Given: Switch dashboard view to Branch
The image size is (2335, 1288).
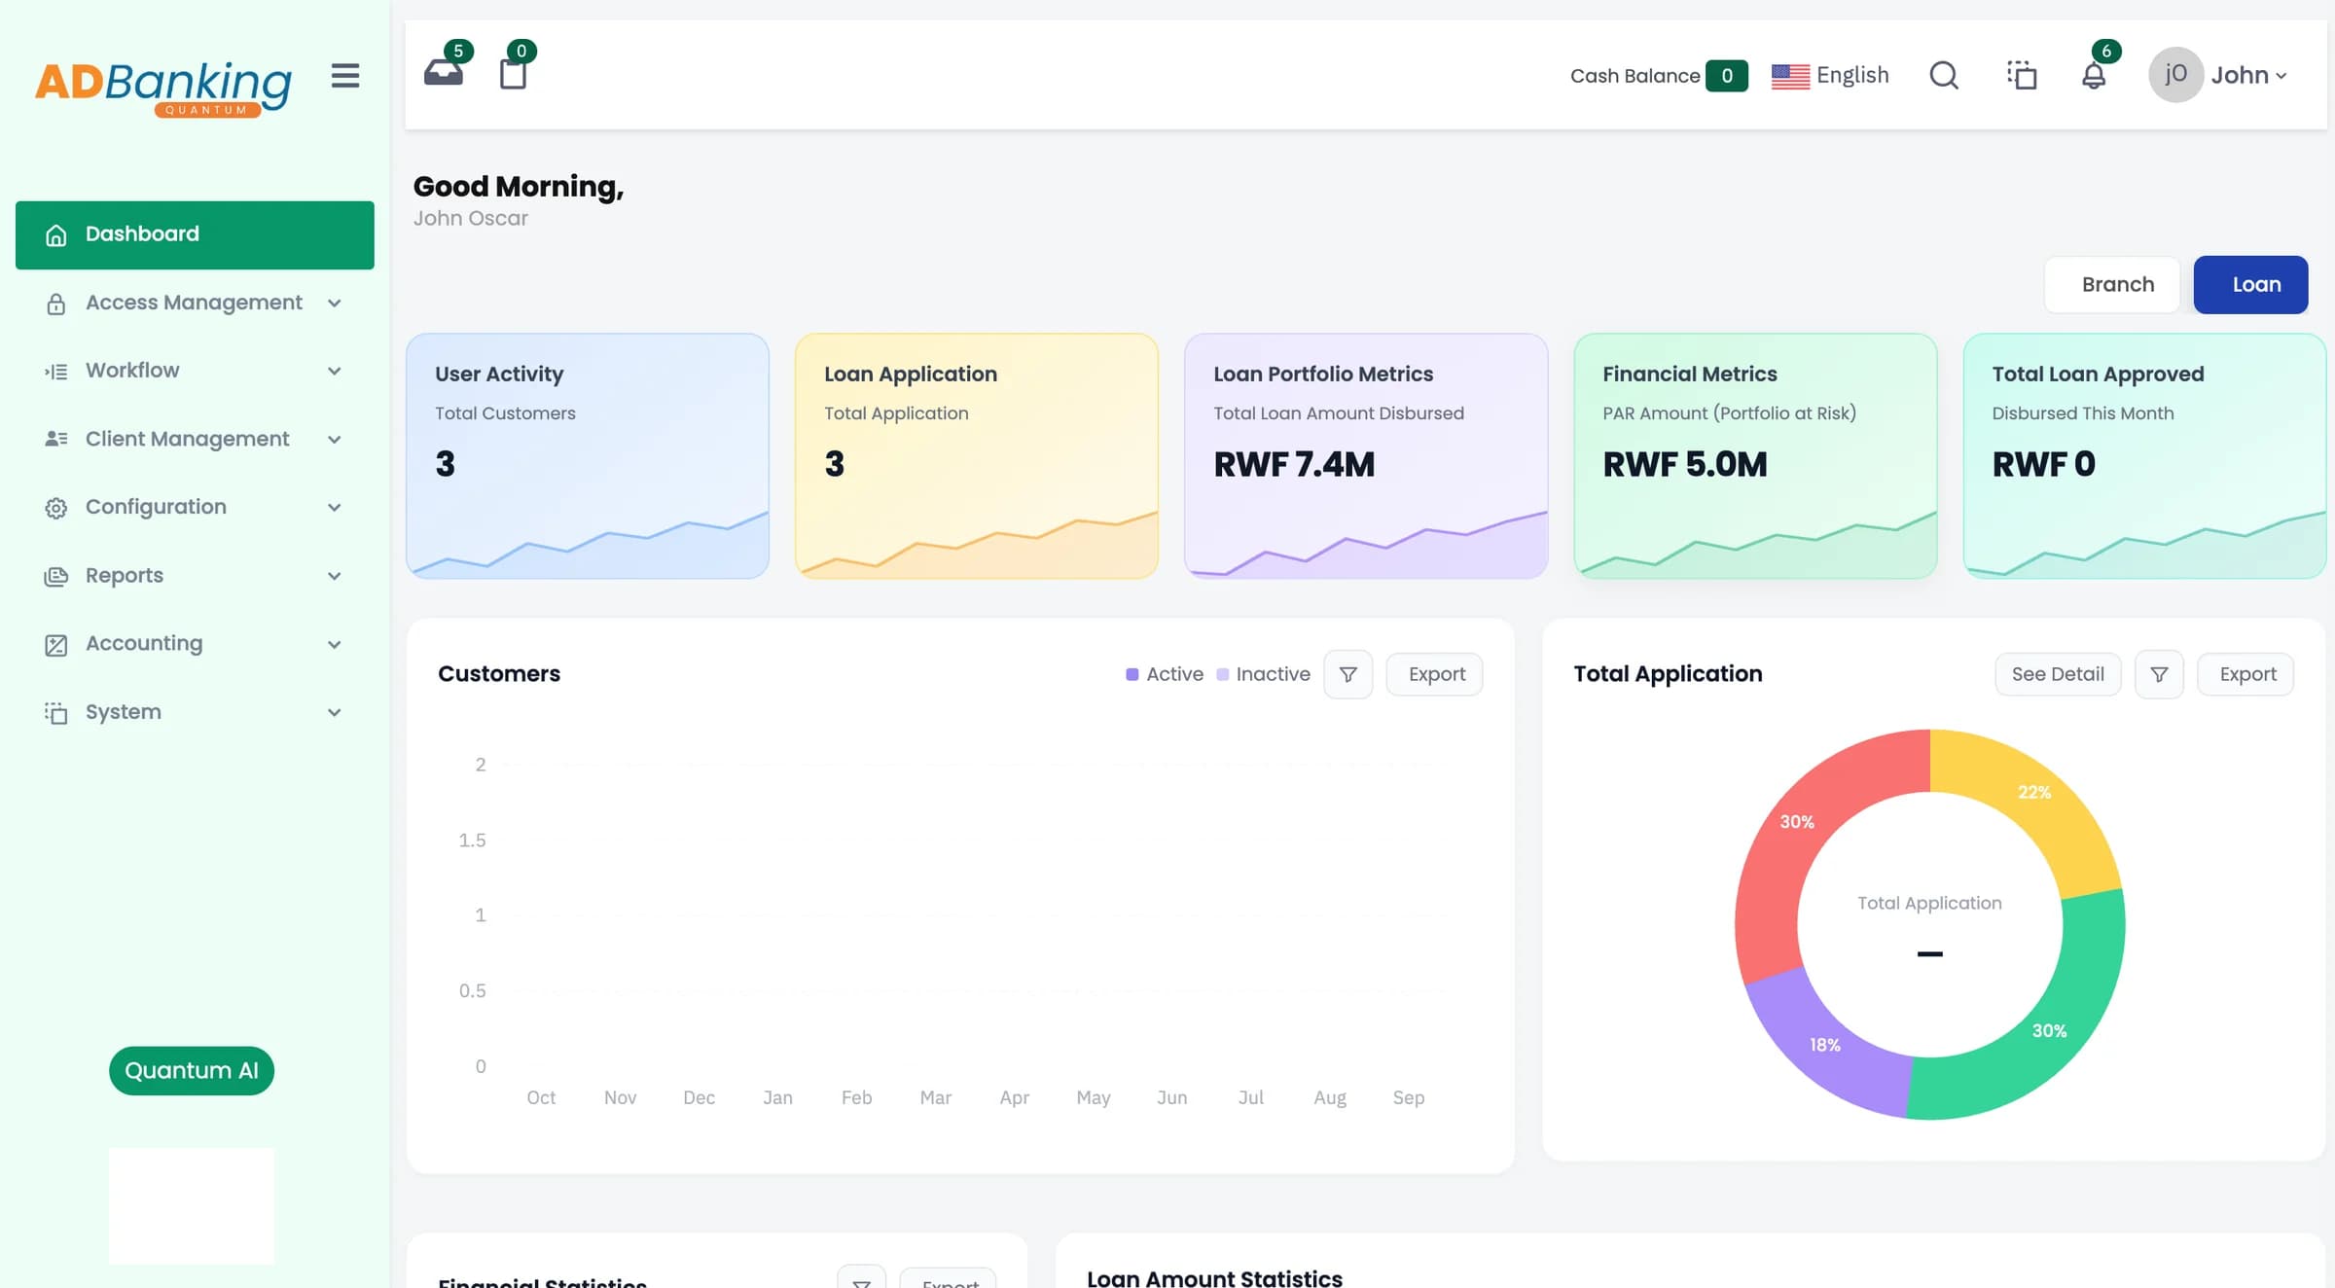Looking at the screenshot, I should [2112, 285].
